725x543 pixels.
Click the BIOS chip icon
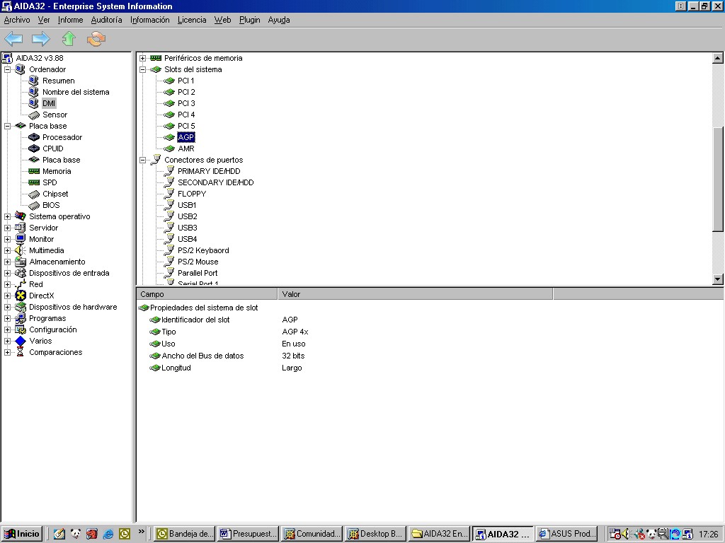click(x=34, y=205)
